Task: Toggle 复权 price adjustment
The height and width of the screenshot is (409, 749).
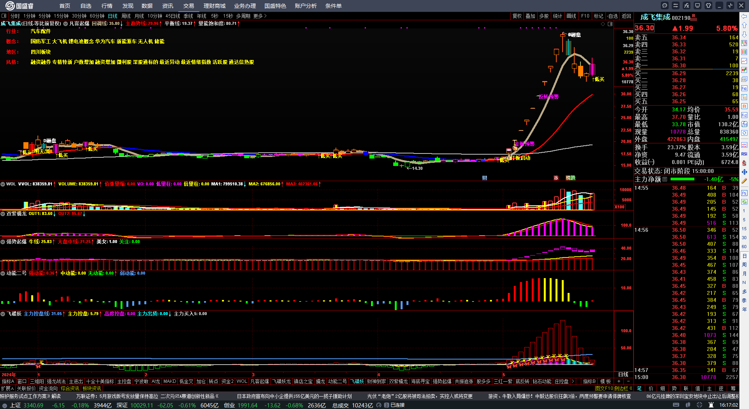Action: coord(517,16)
